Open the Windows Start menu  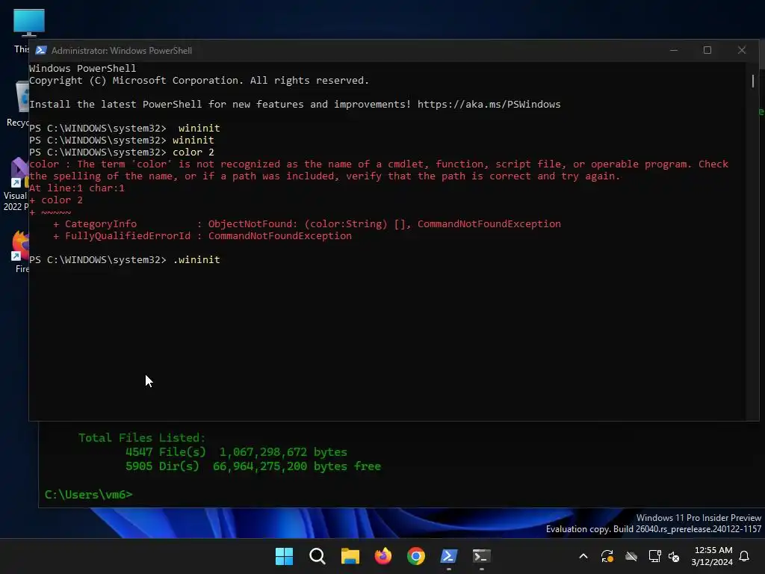[x=284, y=556]
